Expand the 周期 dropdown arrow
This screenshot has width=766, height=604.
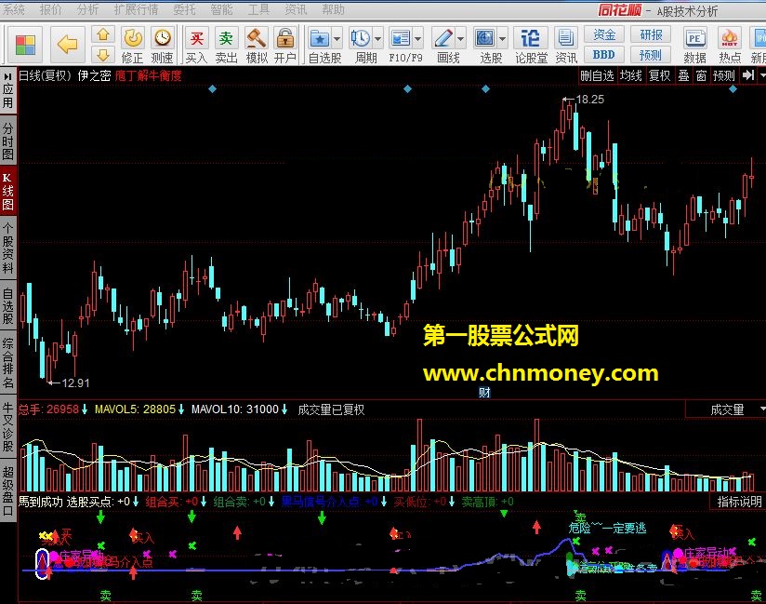click(377, 39)
